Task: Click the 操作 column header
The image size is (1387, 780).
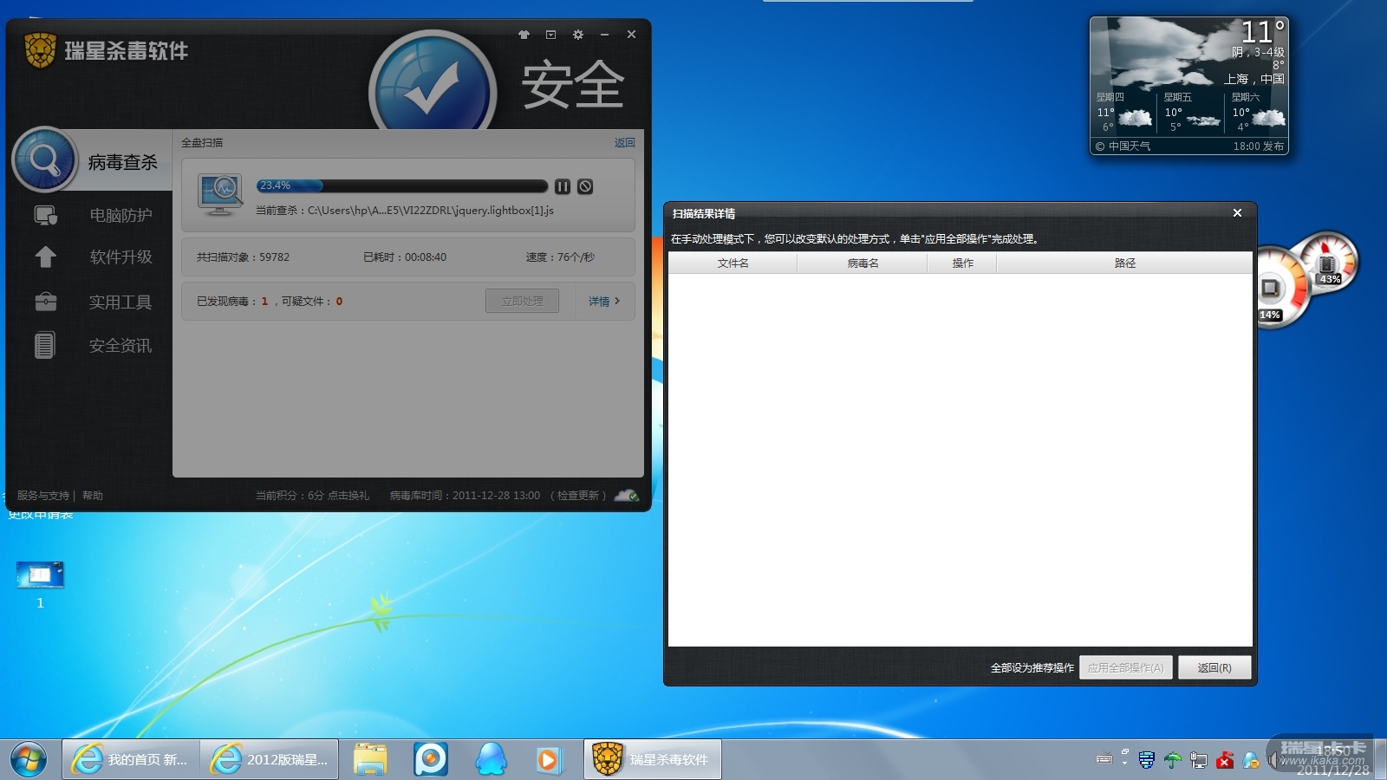Action: click(962, 263)
